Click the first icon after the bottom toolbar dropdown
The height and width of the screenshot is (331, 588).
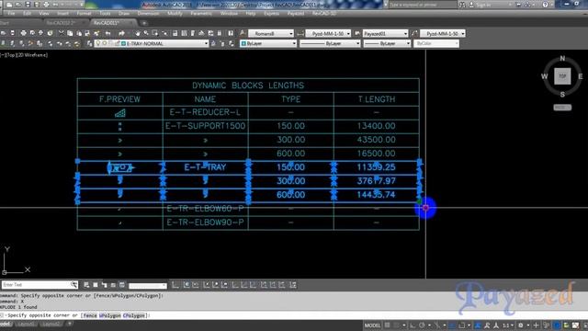(x=175, y=285)
